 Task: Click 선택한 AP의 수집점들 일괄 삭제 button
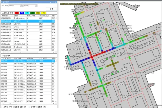(15, 107)
